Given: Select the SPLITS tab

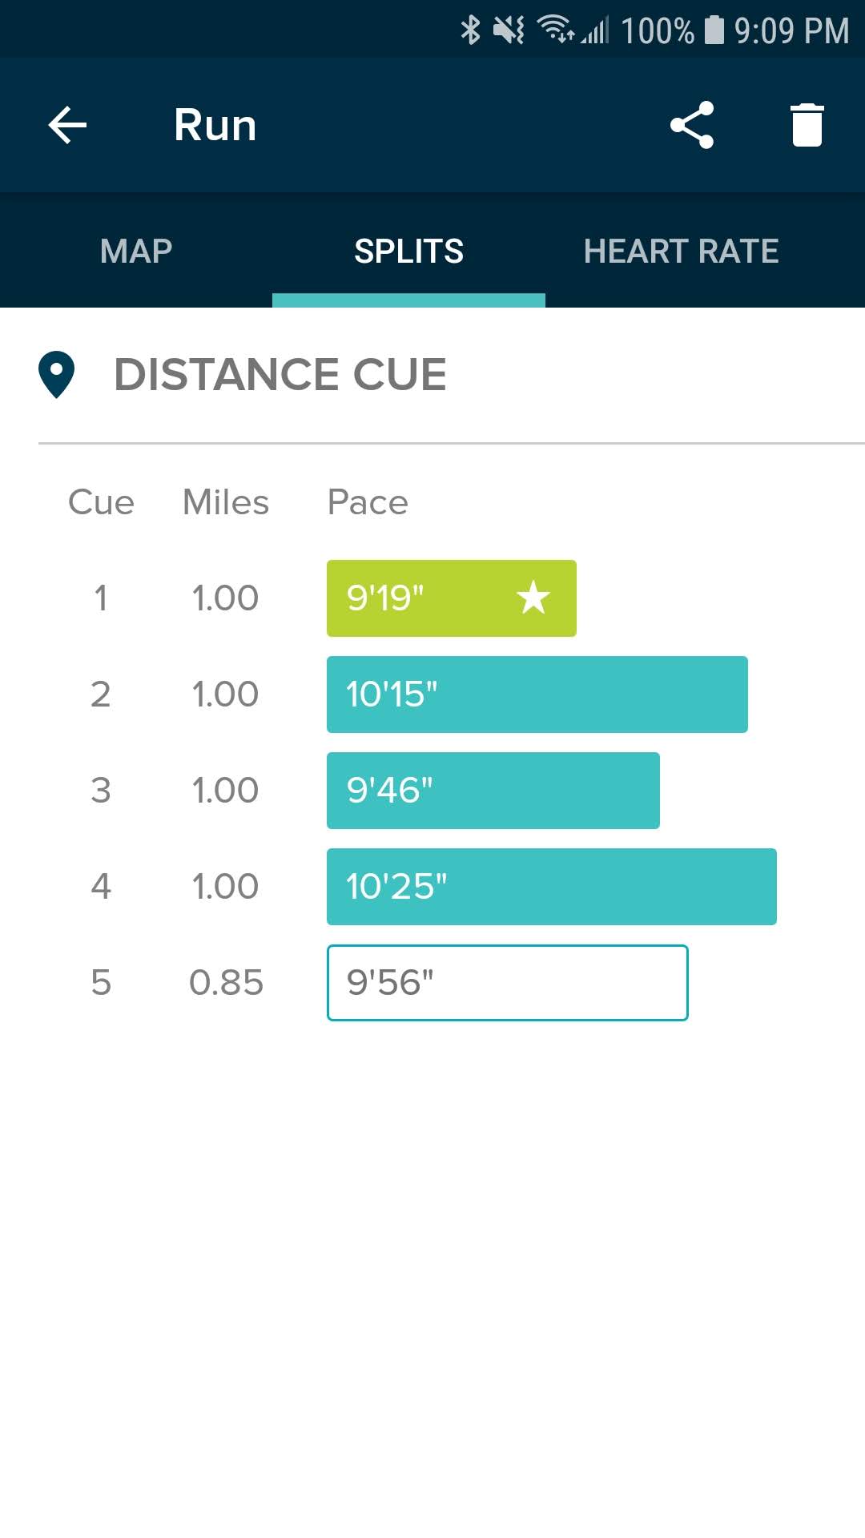Looking at the screenshot, I should coord(408,251).
